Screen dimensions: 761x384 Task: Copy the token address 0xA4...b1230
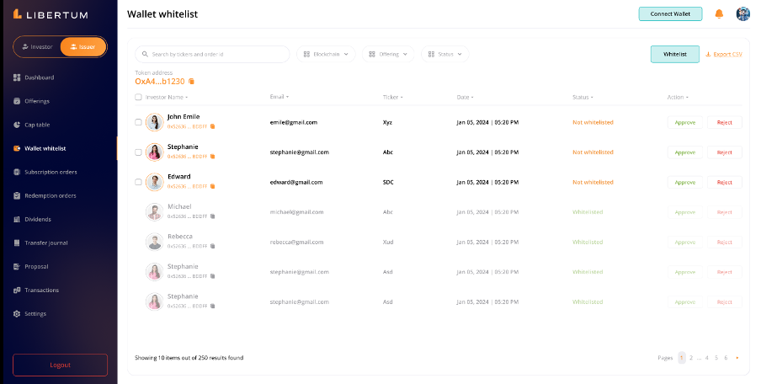[192, 82]
